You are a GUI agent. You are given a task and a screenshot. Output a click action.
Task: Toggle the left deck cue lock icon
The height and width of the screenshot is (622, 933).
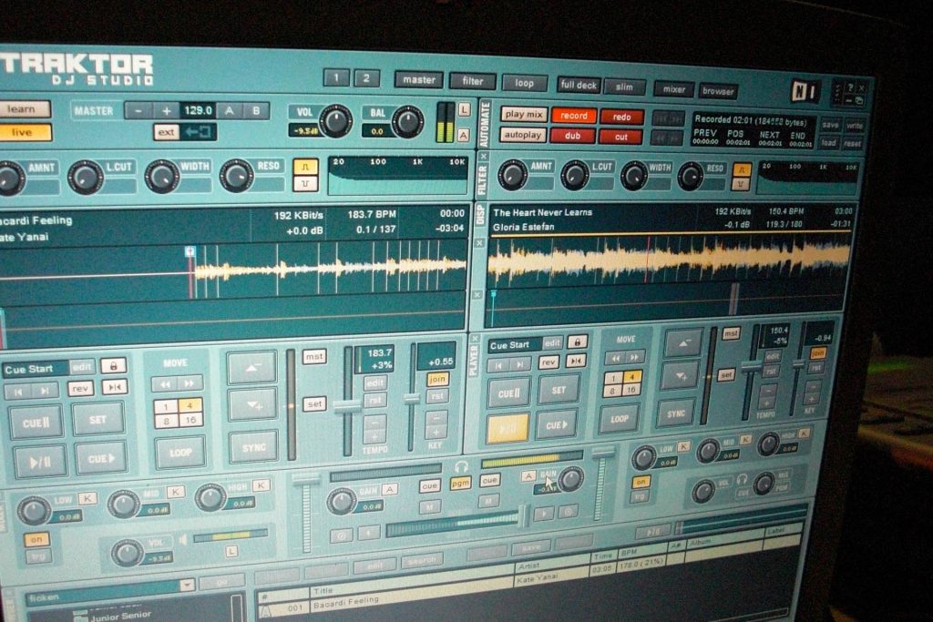pyautogui.click(x=113, y=365)
